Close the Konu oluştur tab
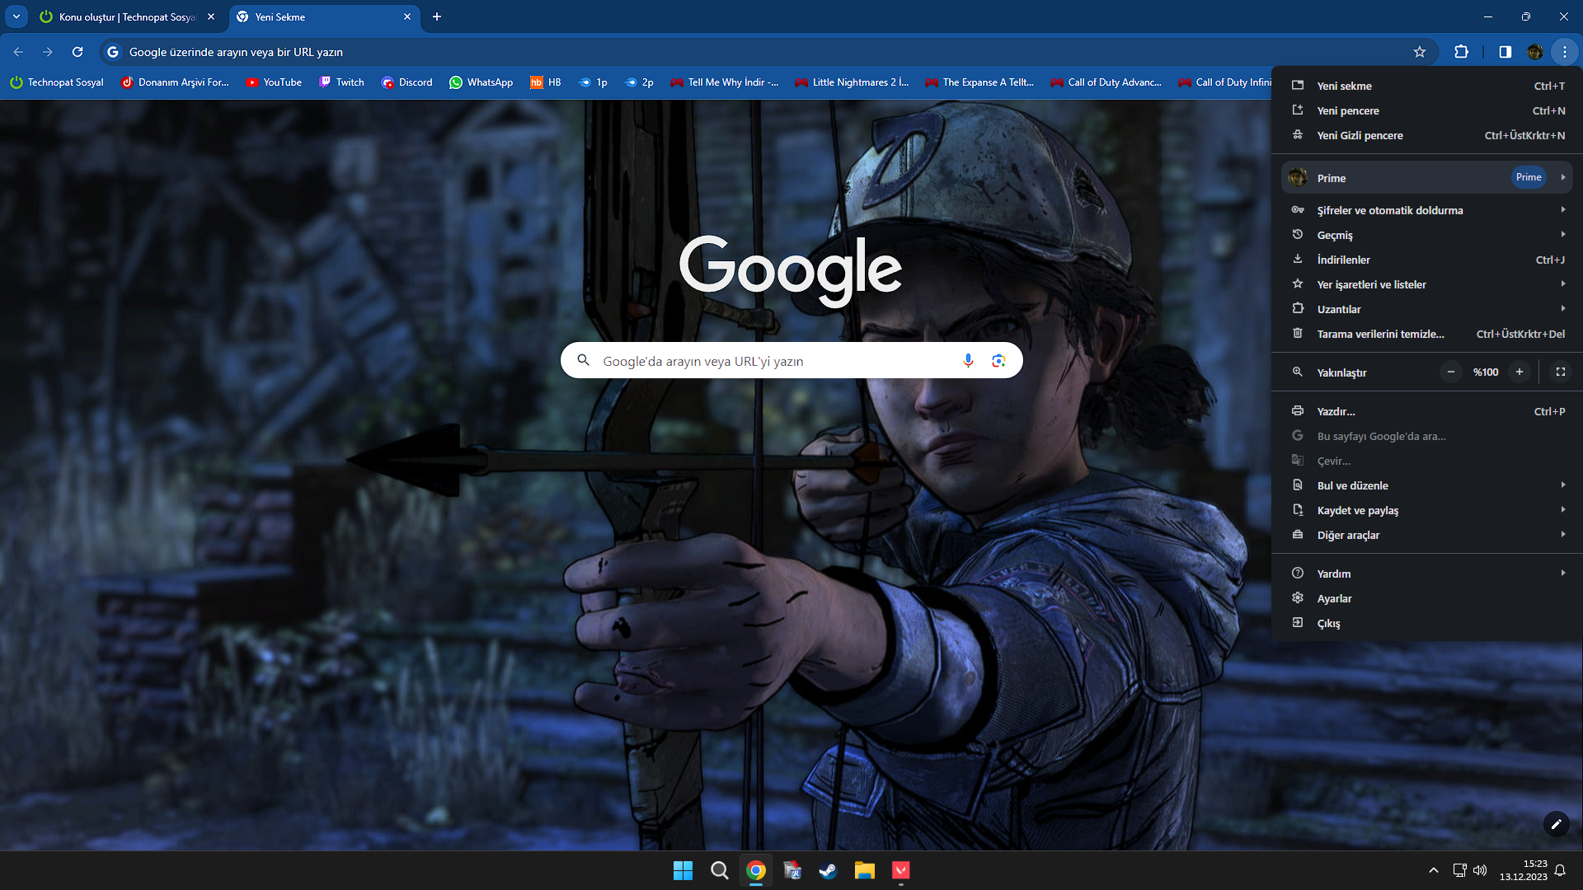The image size is (1583, 890). pyautogui.click(x=211, y=16)
